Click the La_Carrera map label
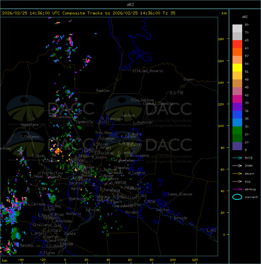Screen dimensions: 261x264 coord(35,204)
